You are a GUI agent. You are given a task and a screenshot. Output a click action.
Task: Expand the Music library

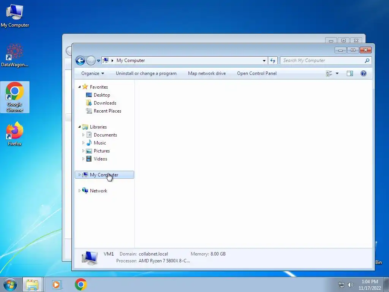(x=83, y=143)
